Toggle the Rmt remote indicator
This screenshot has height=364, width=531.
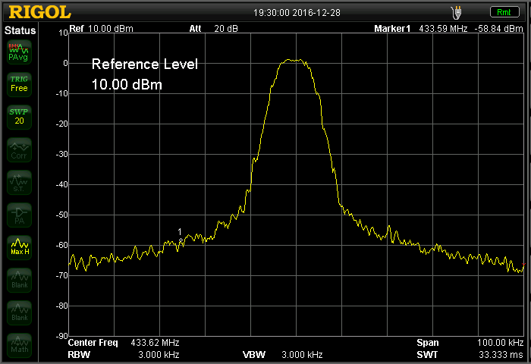[x=503, y=12]
